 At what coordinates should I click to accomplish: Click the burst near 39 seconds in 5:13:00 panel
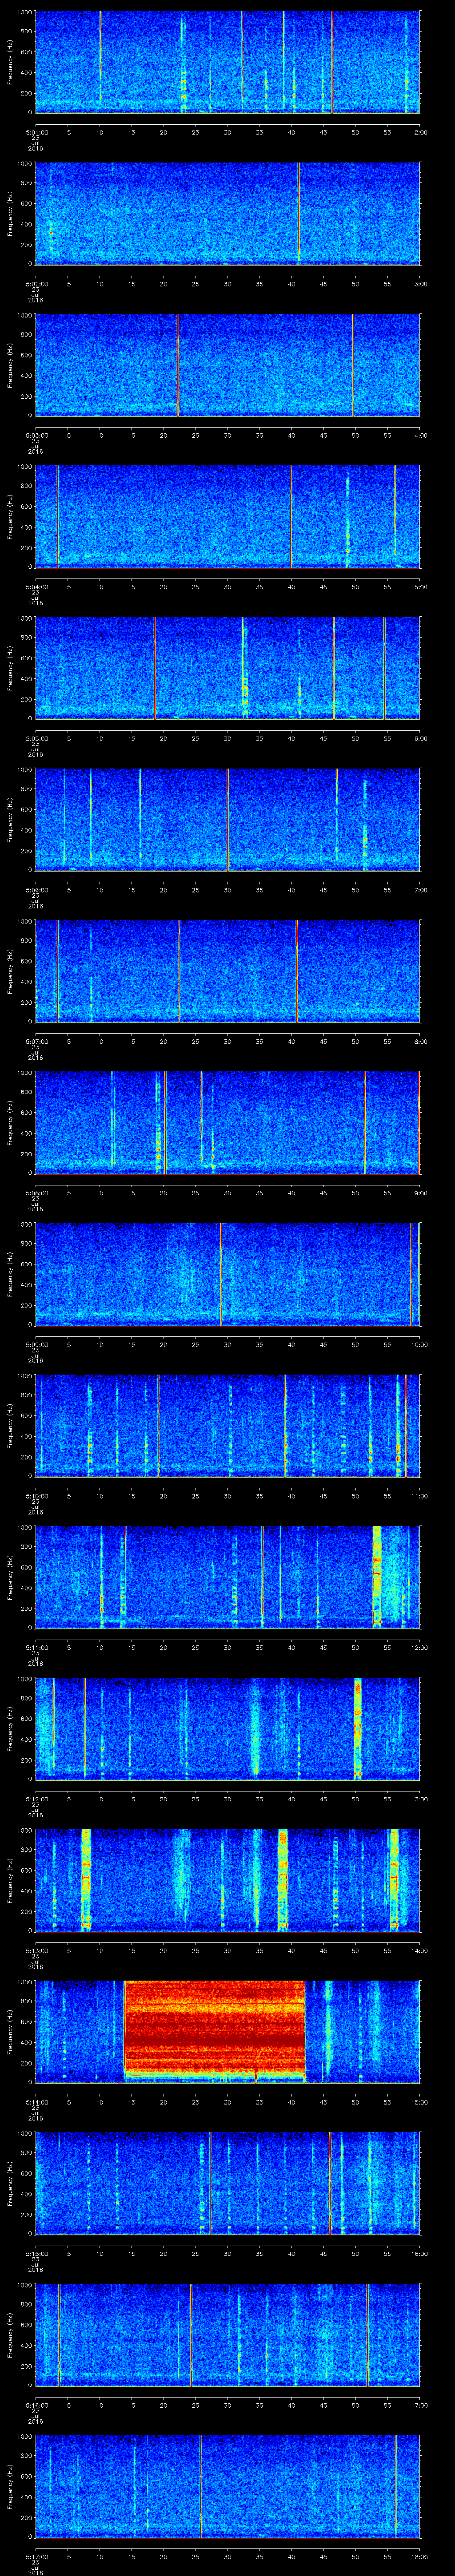pyautogui.click(x=283, y=1880)
